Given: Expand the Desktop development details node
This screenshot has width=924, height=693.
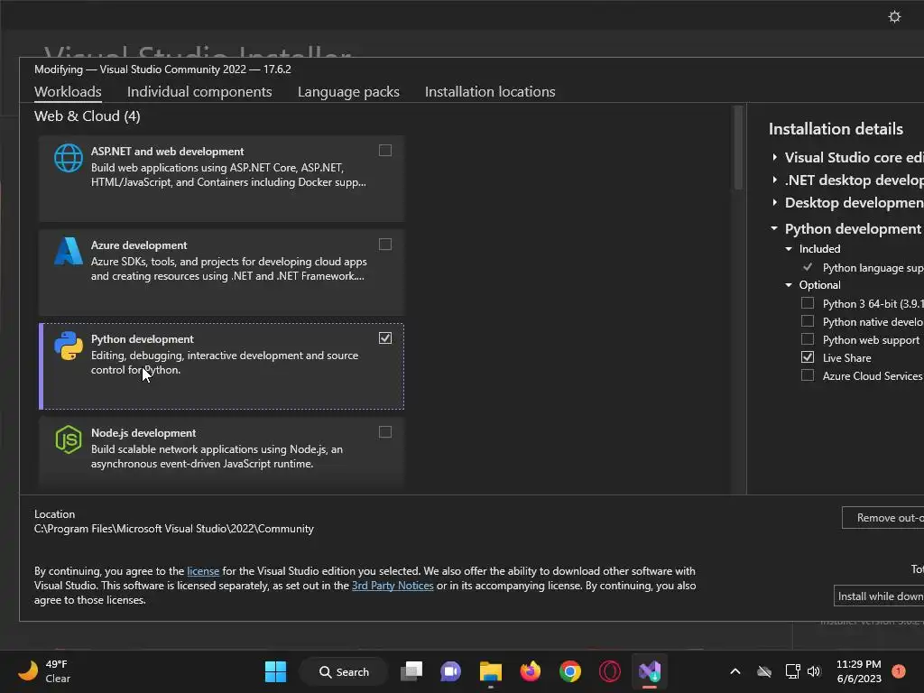Looking at the screenshot, I should [774, 202].
